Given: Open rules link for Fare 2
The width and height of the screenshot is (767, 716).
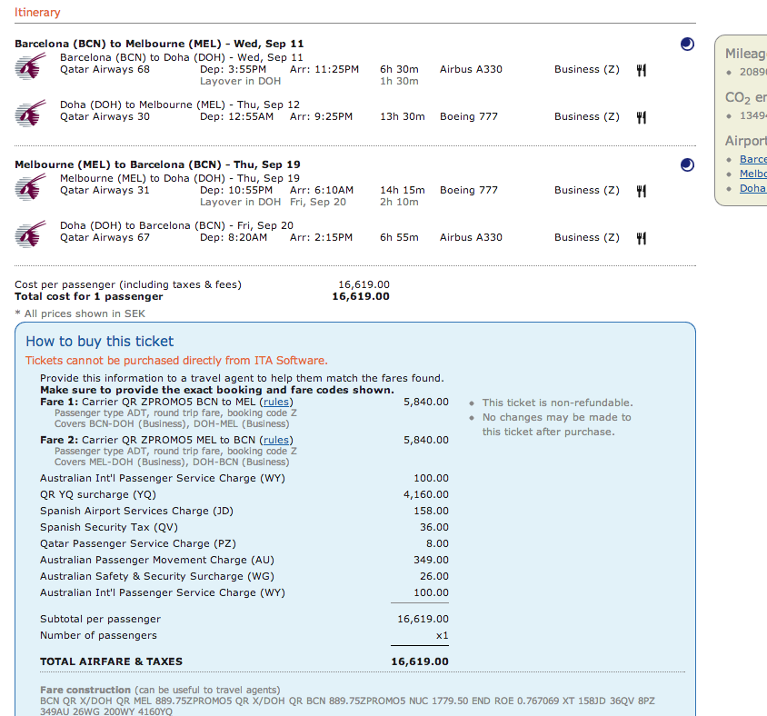Looking at the screenshot, I should pyautogui.click(x=276, y=440).
